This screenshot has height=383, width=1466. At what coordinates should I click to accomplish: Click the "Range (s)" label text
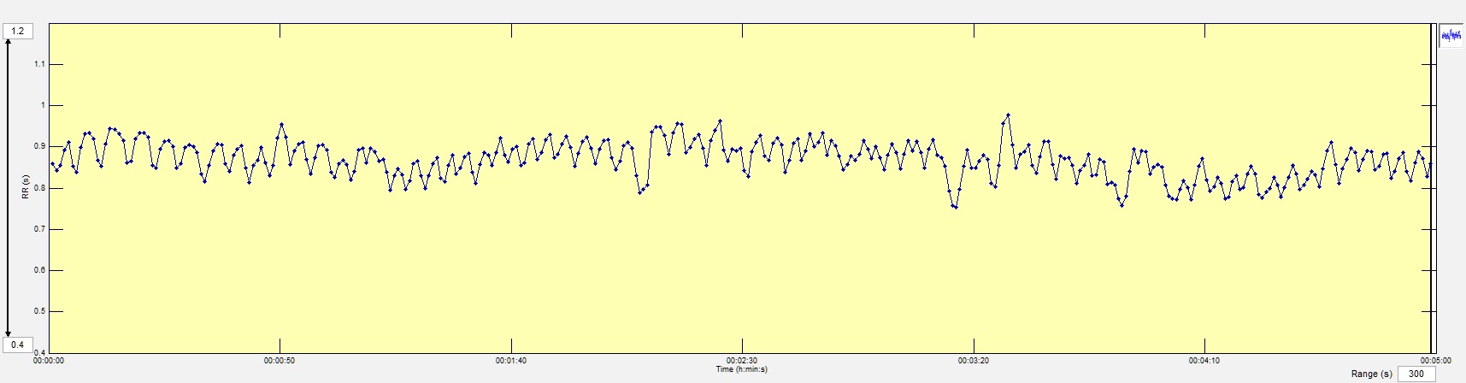tap(1372, 374)
